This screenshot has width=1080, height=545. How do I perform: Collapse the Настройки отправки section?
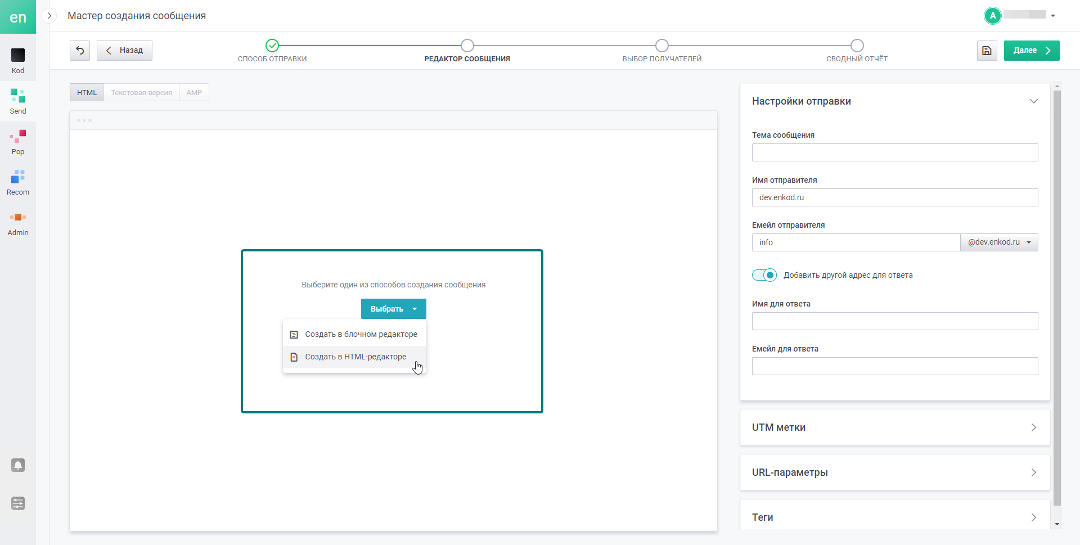click(x=1033, y=101)
